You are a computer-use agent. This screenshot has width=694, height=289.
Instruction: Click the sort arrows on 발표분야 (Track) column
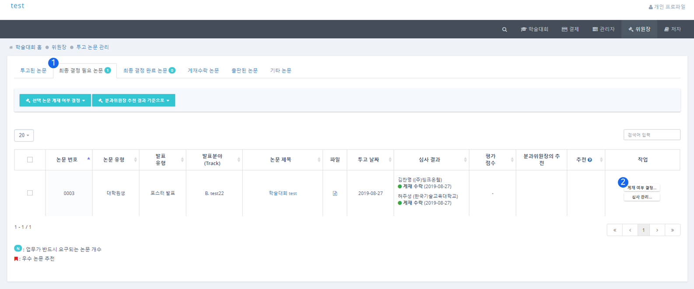(x=238, y=160)
